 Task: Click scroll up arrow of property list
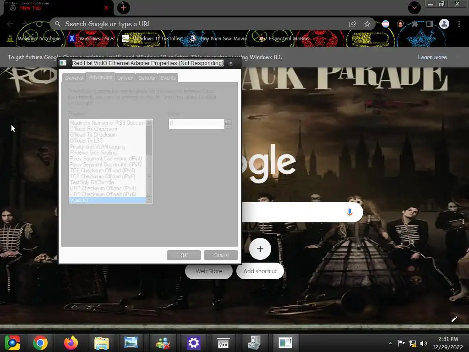click(x=149, y=123)
